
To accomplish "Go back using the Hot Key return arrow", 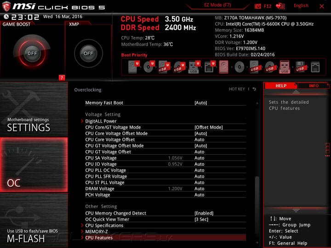I will click(254, 89).
